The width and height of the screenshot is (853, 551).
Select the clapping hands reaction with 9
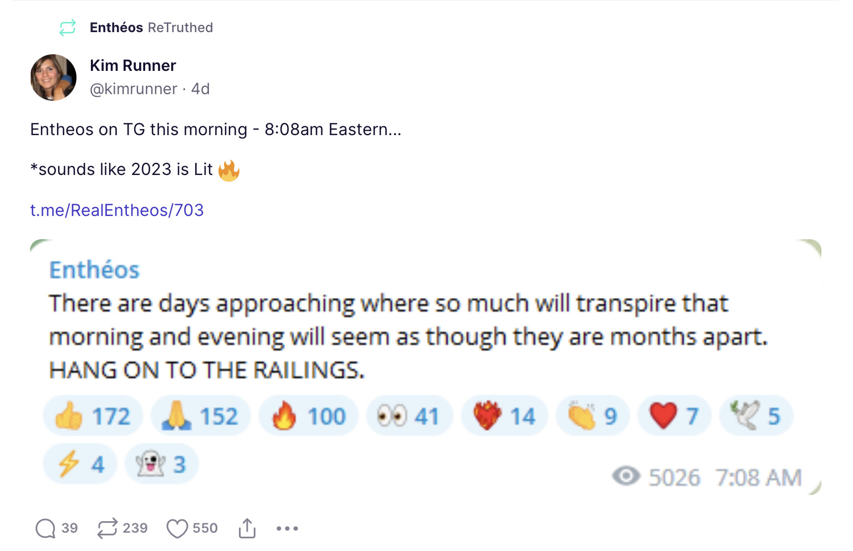click(592, 416)
